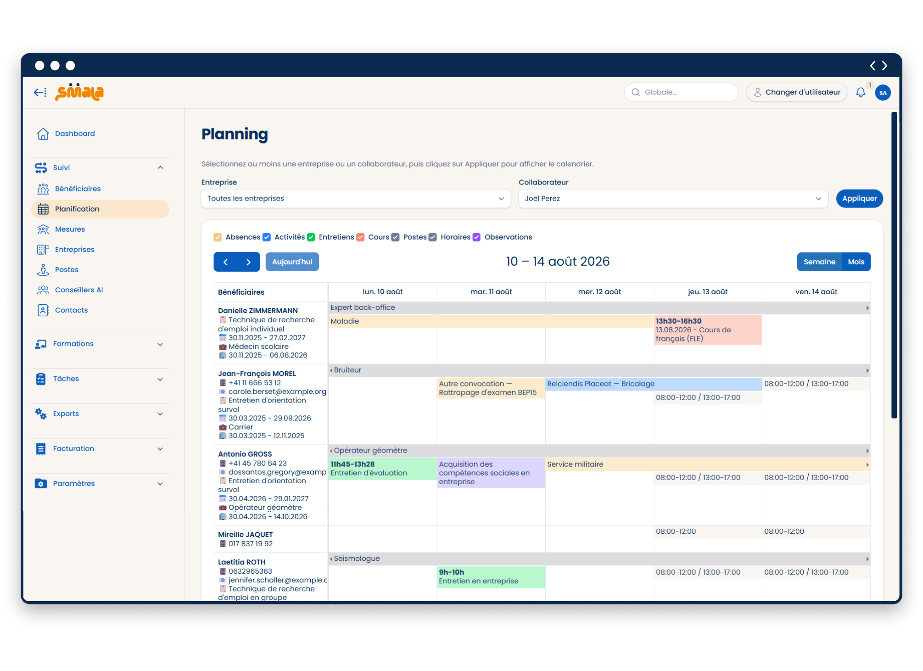Image resolution: width=923 pixels, height=671 pixels.
Task: Click the Planification calendar icon
Action: click(x=43, y=209)
